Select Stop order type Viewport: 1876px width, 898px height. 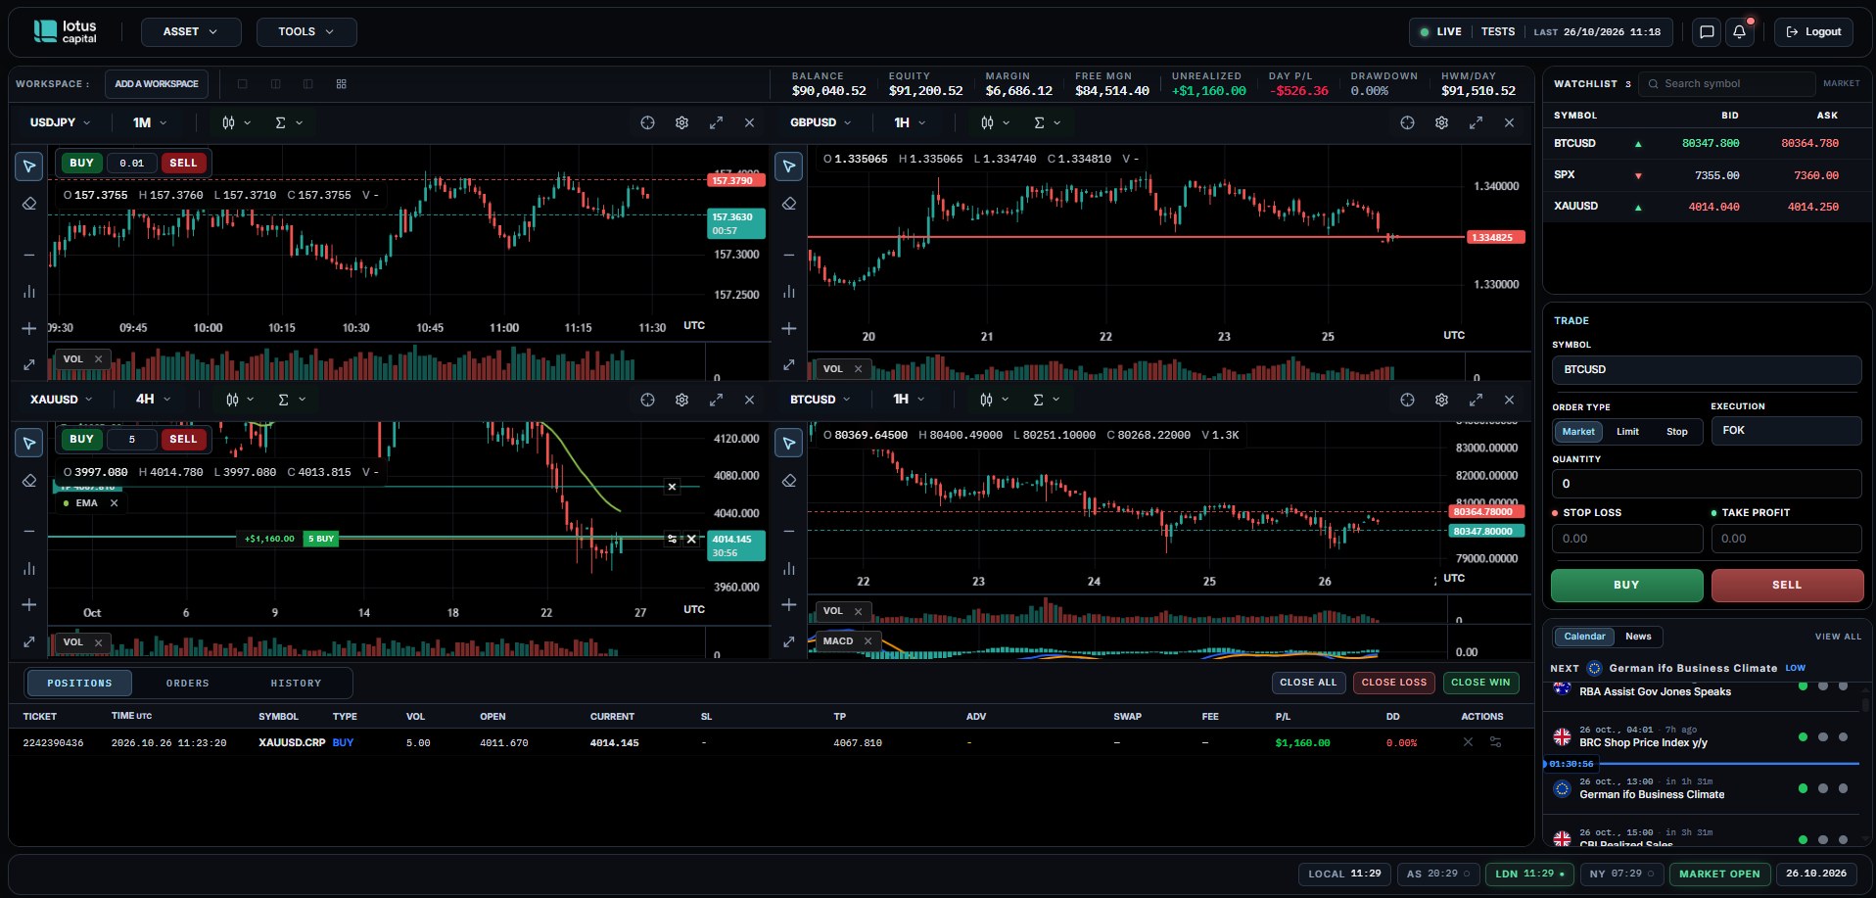(x=1677, y=432)
